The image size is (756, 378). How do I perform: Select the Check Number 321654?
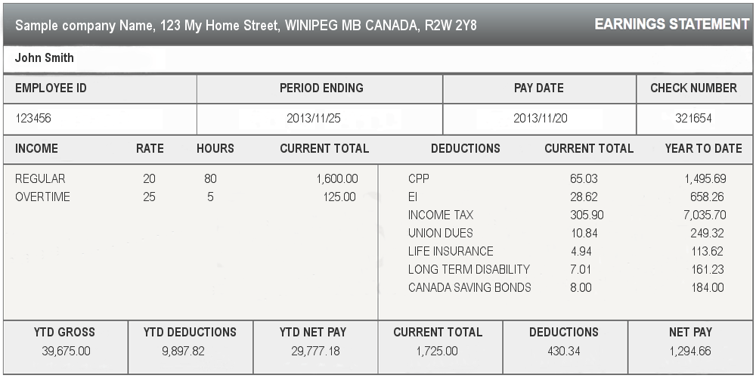tap(693, 118)
